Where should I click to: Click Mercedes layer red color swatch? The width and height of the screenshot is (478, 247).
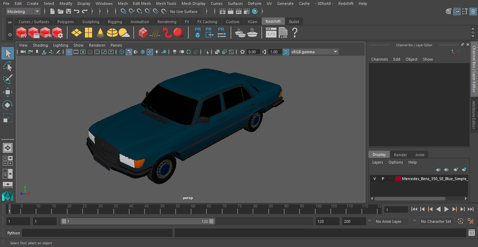tap(398, 179)
